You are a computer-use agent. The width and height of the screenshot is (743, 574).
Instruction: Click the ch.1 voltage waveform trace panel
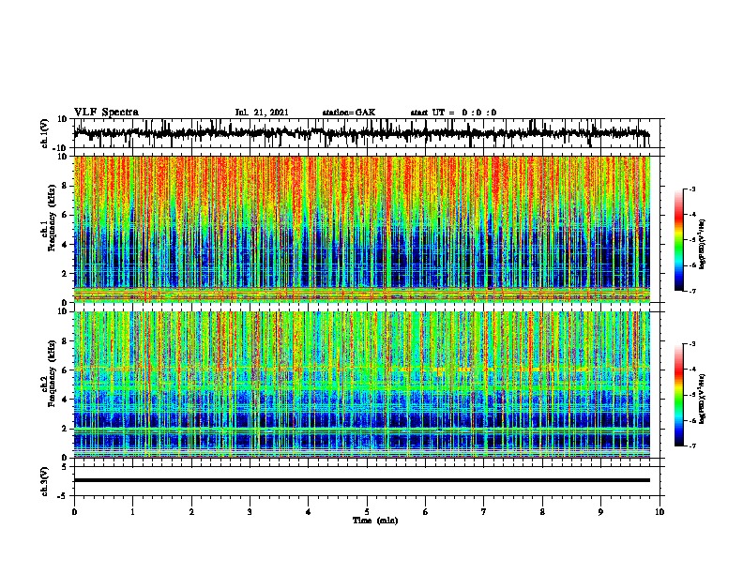(x=367, y=133)
